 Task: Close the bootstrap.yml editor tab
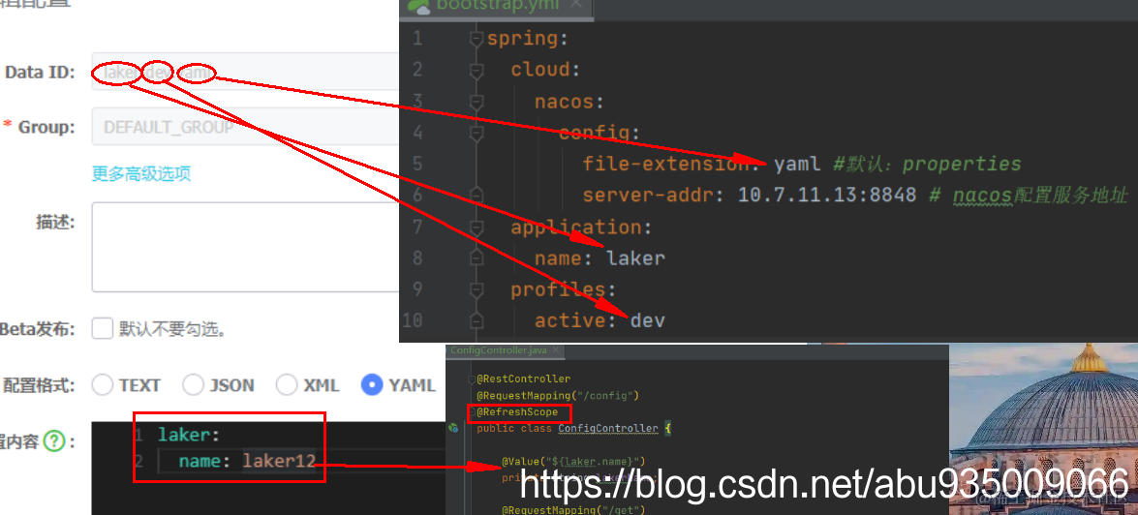click(575, 4)
